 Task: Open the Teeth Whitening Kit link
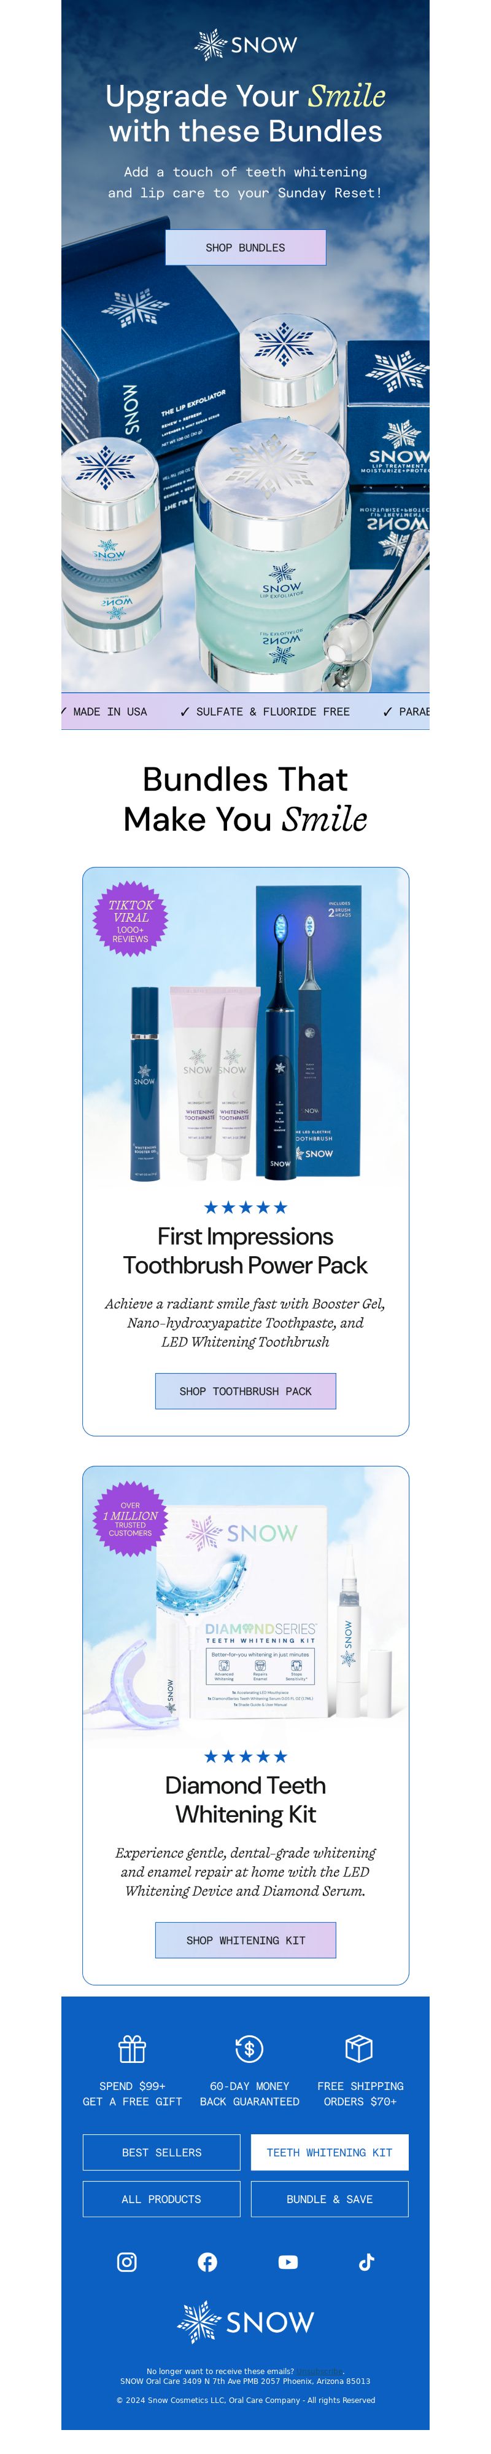click(329, 2152)
